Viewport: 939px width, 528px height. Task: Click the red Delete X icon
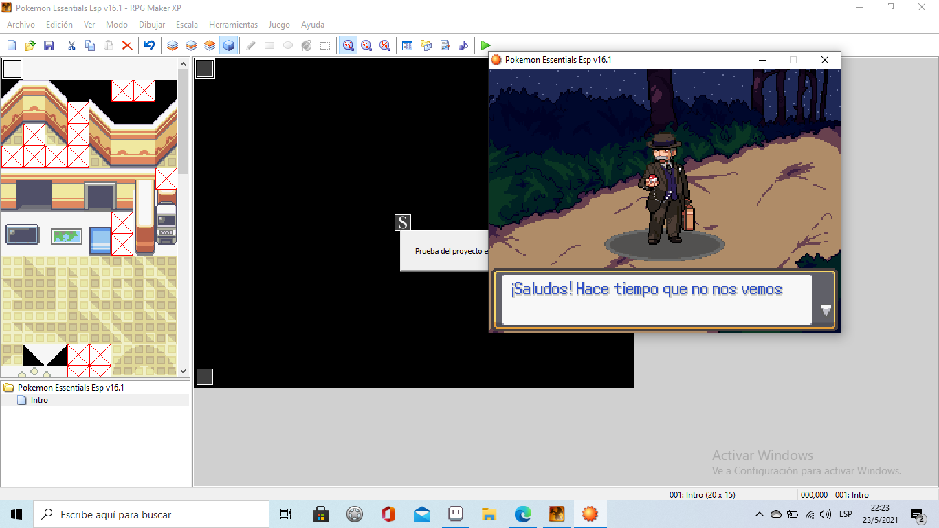tap(127, 45)
